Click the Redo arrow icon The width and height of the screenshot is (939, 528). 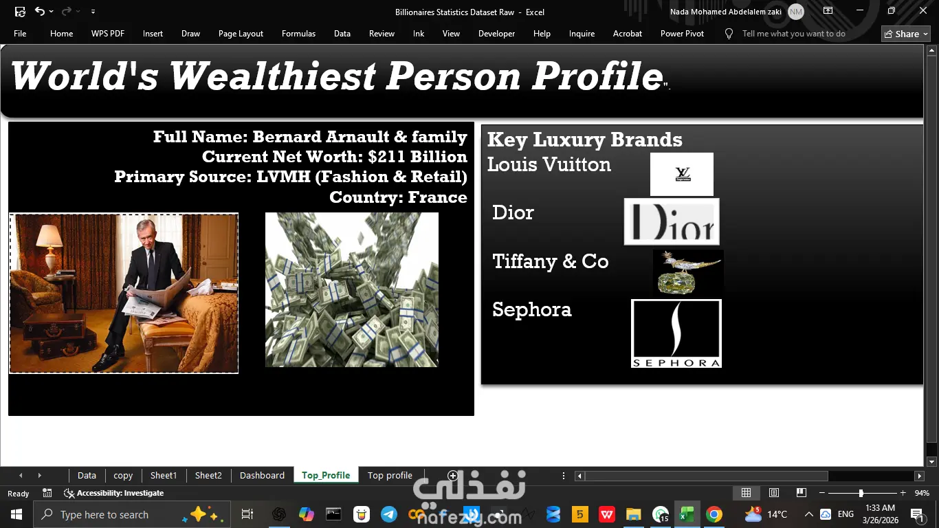(66, 11)
